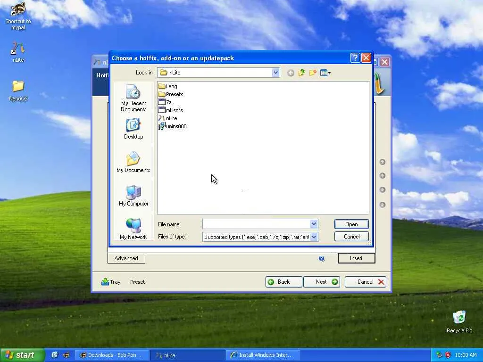Click the network tray icon
Image resolution: width=483 pixels, height=362 pixels.
[x=439, y=355]
